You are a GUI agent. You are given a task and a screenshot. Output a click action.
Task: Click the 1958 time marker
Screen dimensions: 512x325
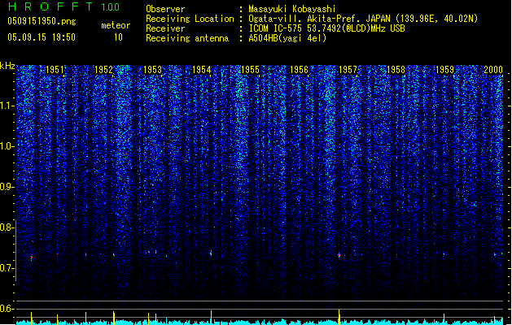[396, 70]
